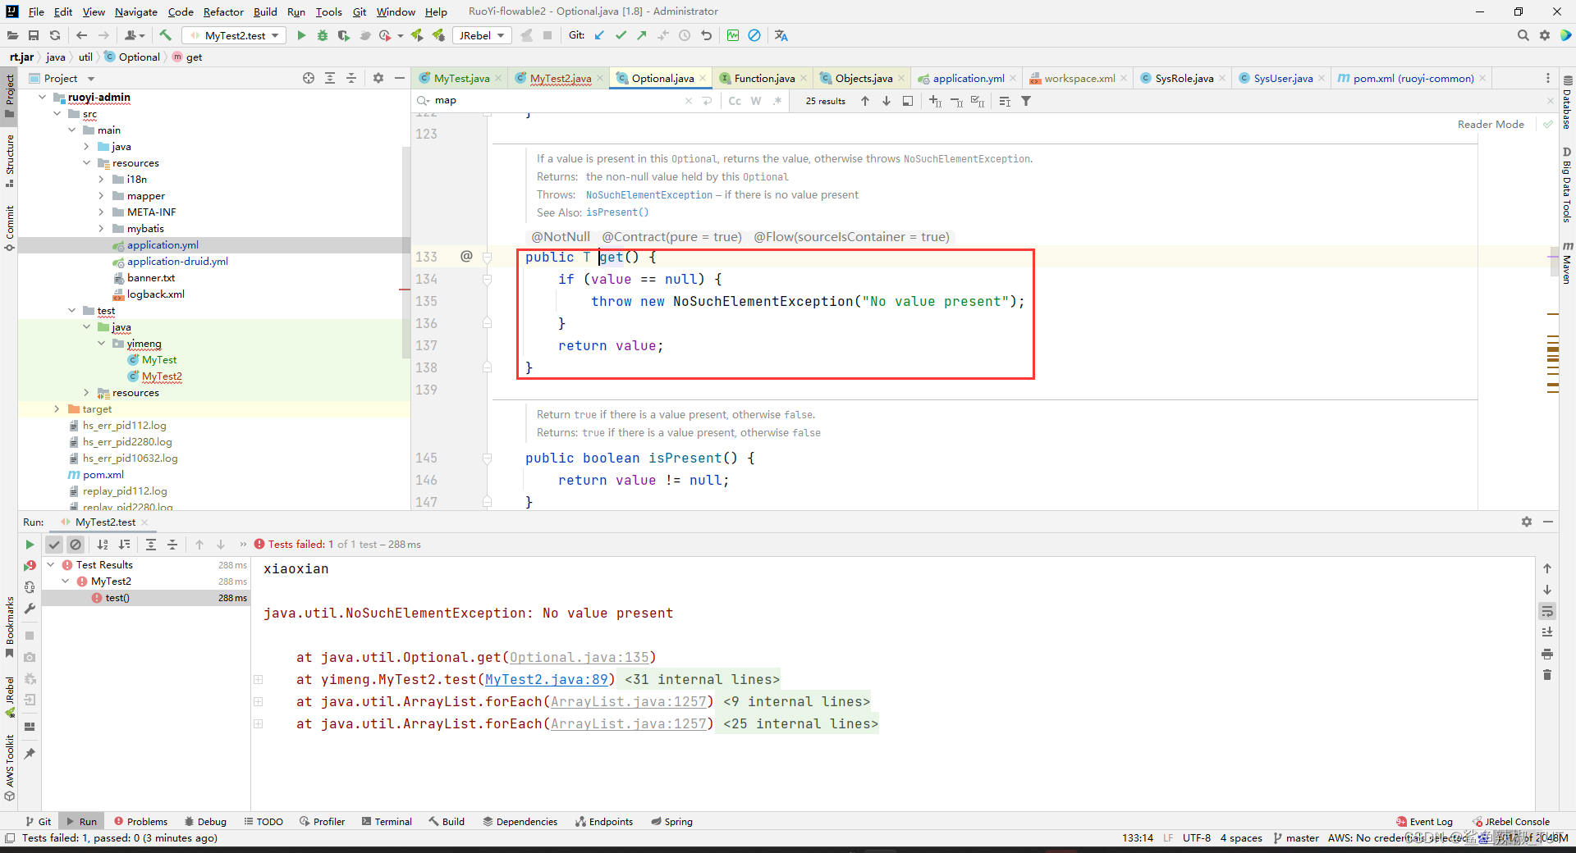The image size is (1576, 853).
Task: Open Project panel options gear
Action: (378, 78)
